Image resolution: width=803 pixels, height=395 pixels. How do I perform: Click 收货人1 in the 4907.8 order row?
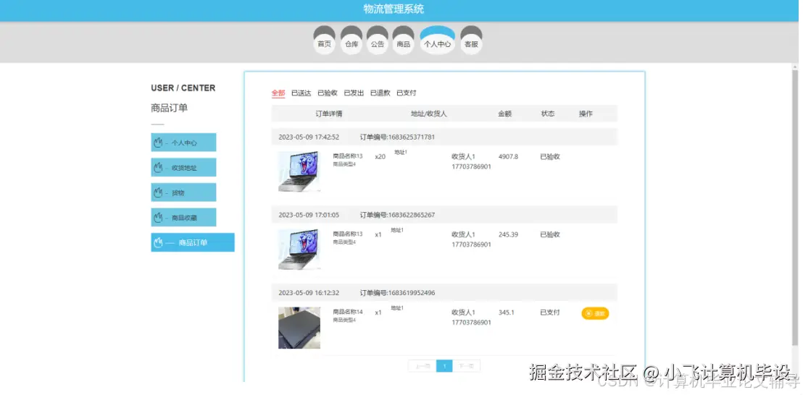pyautogui.click(x=464, y=156)
